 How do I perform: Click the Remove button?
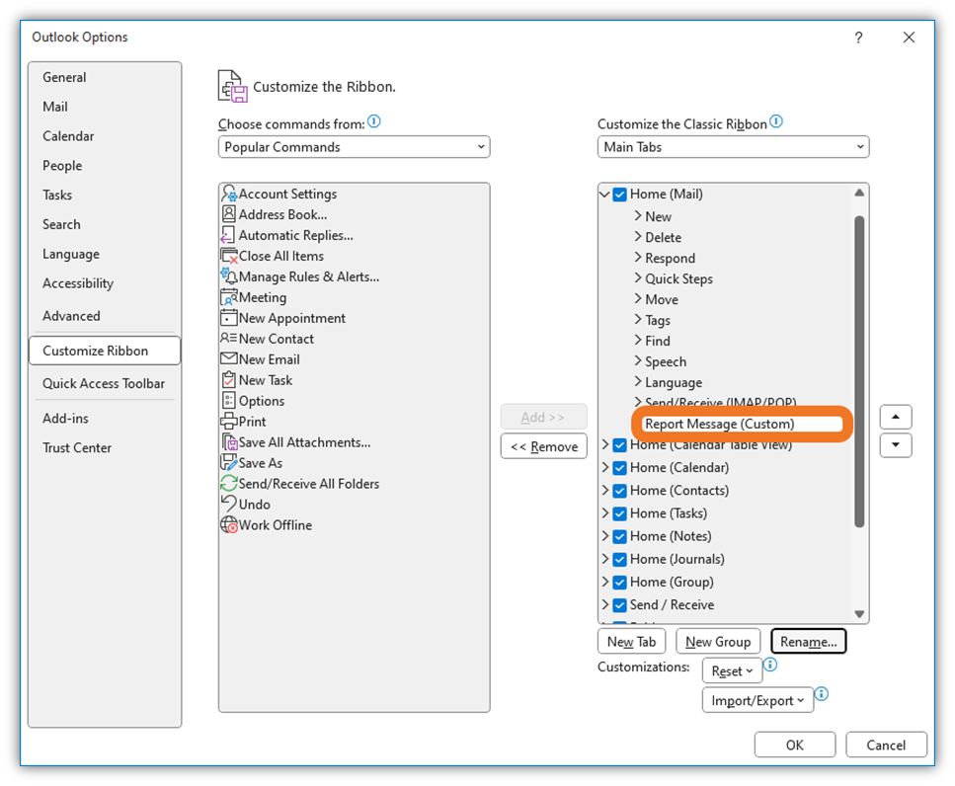coord(544,446)
